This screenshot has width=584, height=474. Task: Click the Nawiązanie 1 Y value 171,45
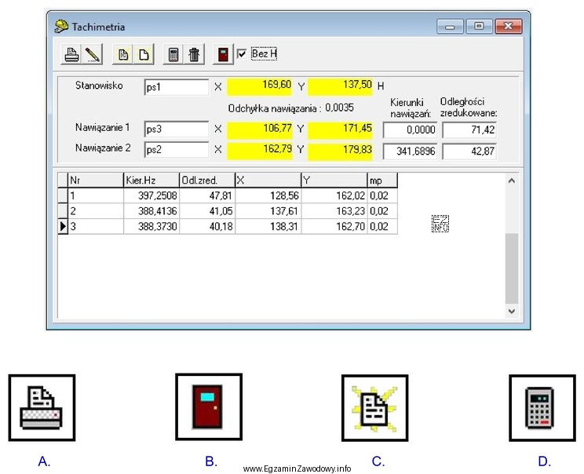[340, 129]
